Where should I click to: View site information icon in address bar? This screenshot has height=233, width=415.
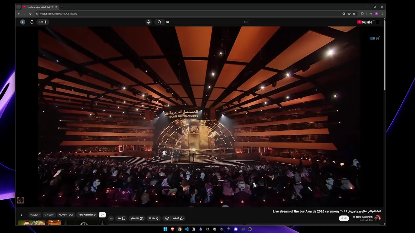[x=37, y=14]
